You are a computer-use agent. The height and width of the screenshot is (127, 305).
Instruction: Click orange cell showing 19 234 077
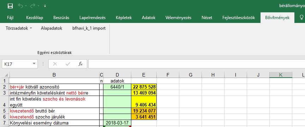pyautogui.click(x=144, y=111)
